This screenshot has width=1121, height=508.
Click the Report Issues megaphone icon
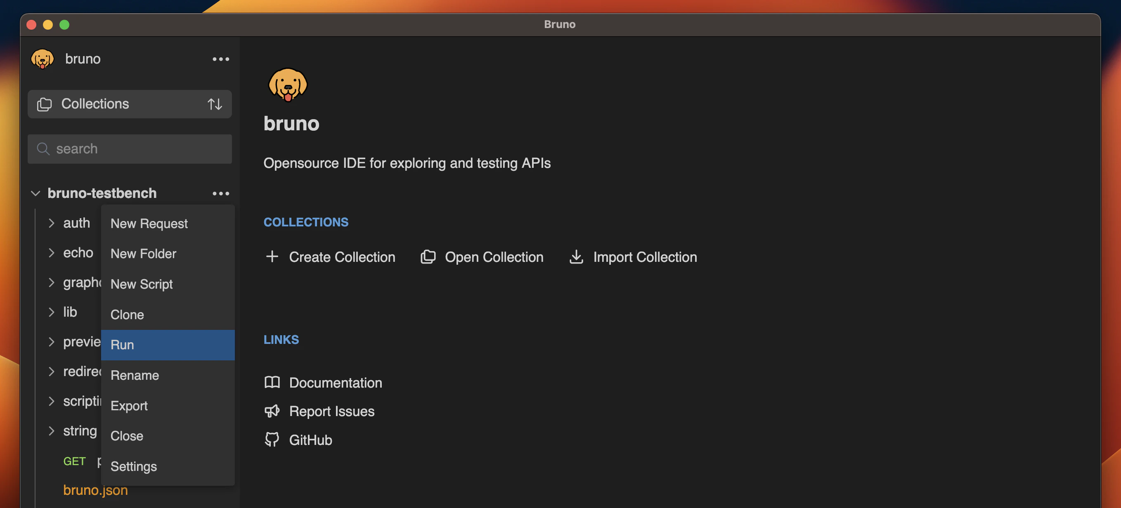tap(272, 411)
